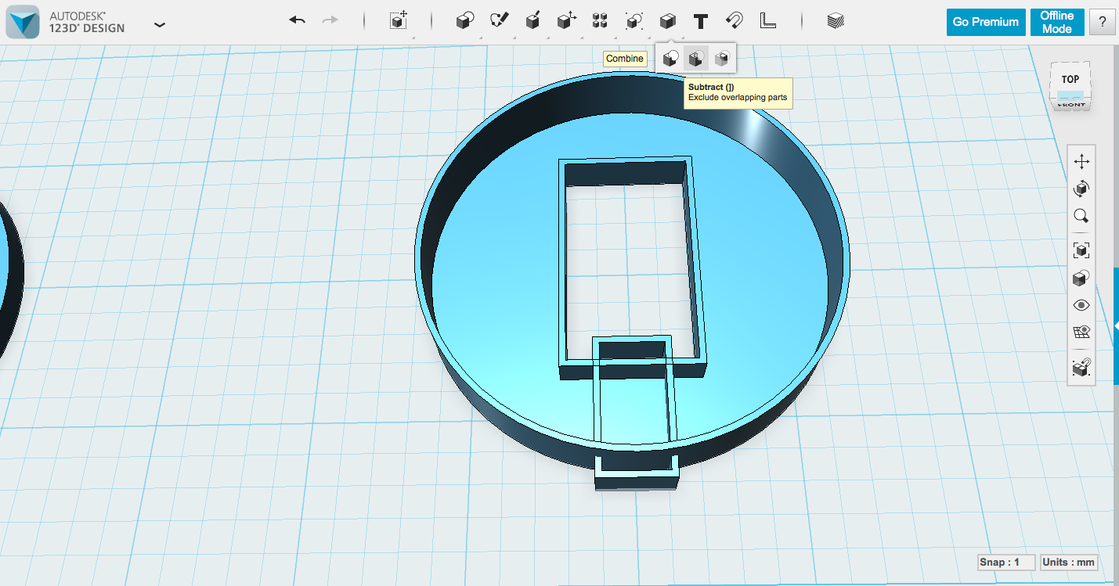The image size is (1119, 586).
Task: Select the Transform tool in the toolbar
Action: (x=397, y=20)
